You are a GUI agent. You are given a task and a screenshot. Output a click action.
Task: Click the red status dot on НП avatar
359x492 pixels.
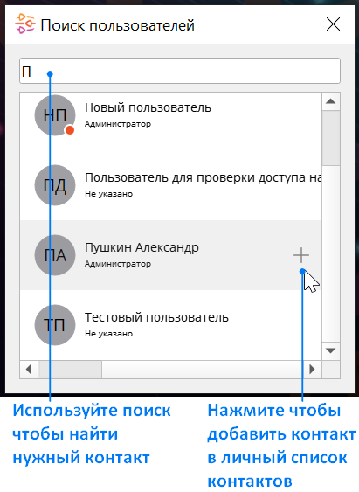70,130
